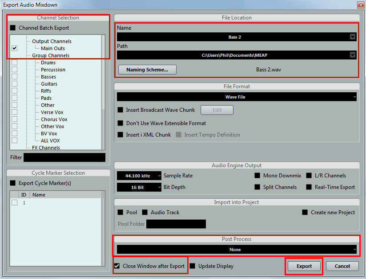Tick the Guitars group channel checkbox
Viewport: 366px width, 279px height.
(15, 83)
